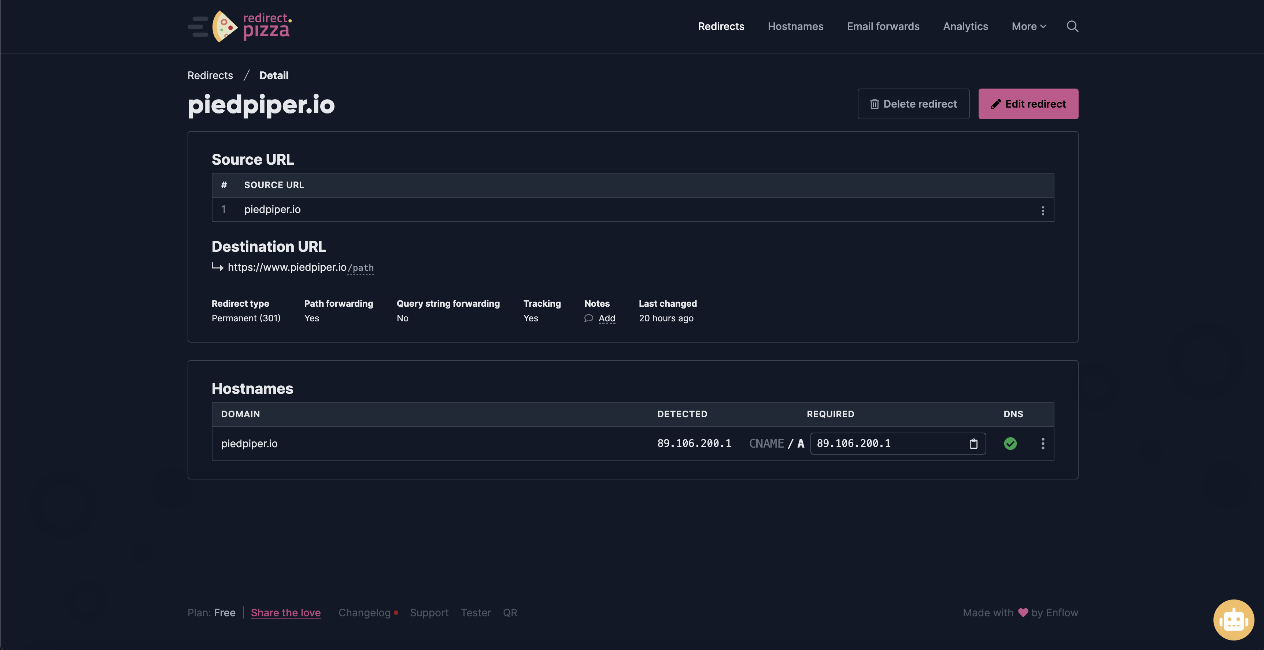Screen dimensions: 1264x650
Task: Add a note via the Add link
Action: (606, 318)
